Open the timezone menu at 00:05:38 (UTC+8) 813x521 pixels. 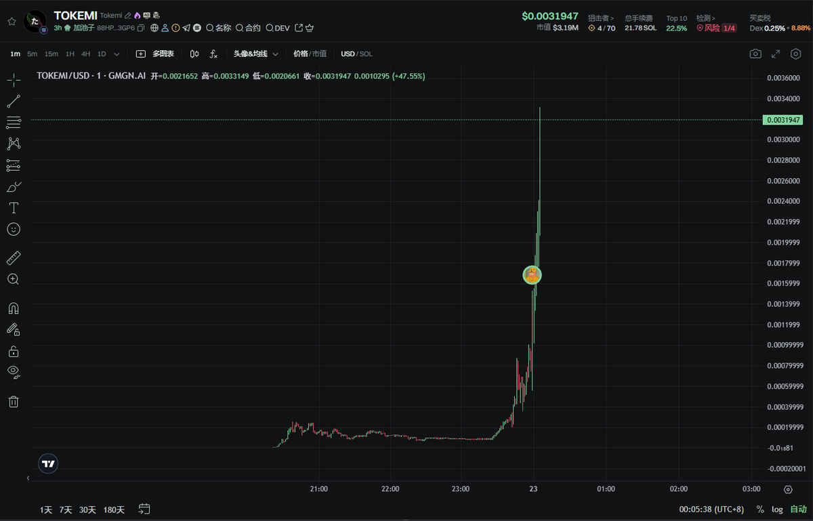[710, 509]
